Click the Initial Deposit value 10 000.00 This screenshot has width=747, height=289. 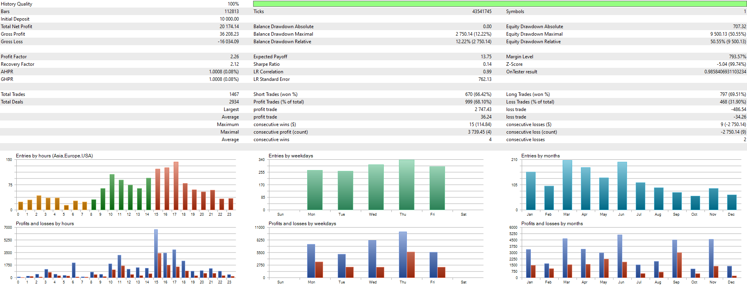coord(229,19)
